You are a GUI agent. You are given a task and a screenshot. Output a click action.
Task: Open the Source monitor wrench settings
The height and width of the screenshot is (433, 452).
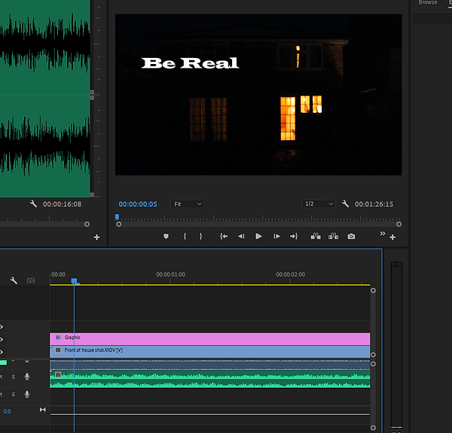tap(33, 204)
